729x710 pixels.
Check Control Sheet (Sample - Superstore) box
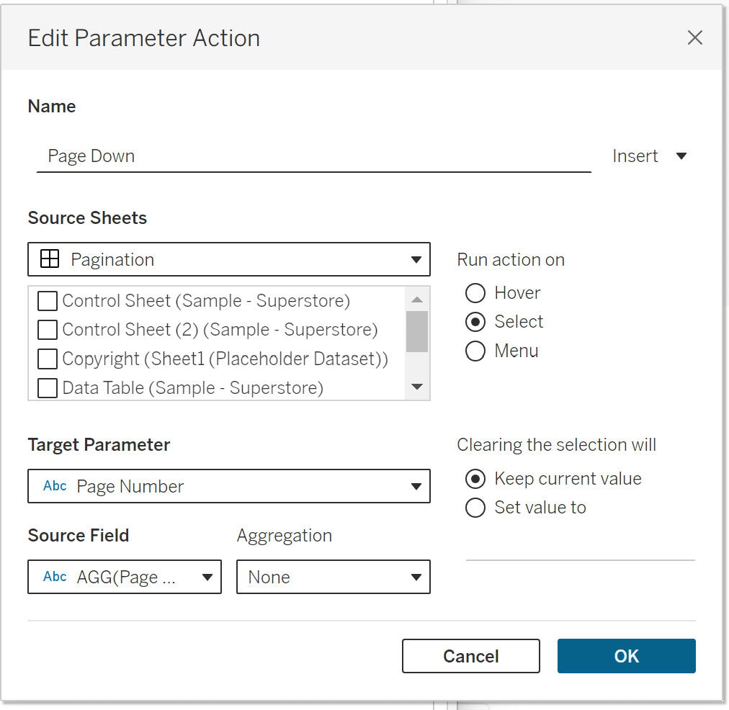48,301
